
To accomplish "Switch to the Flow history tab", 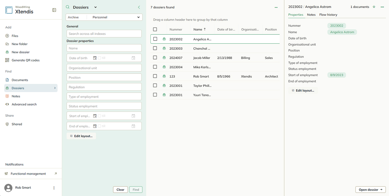I will (328, 15).
